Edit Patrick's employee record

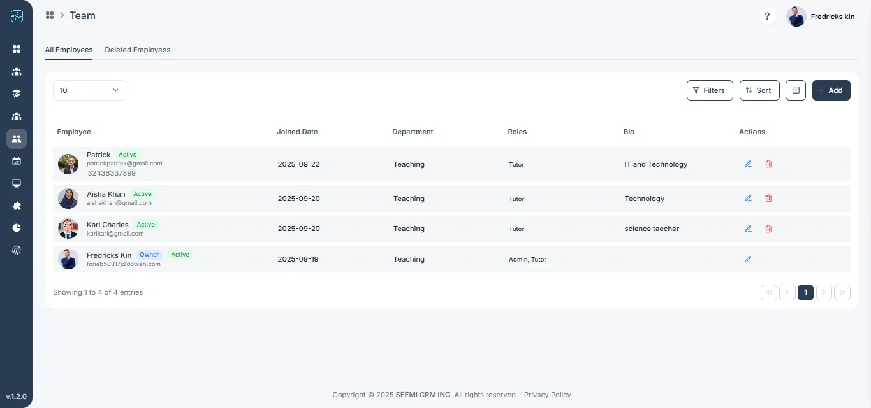(748, 164)
